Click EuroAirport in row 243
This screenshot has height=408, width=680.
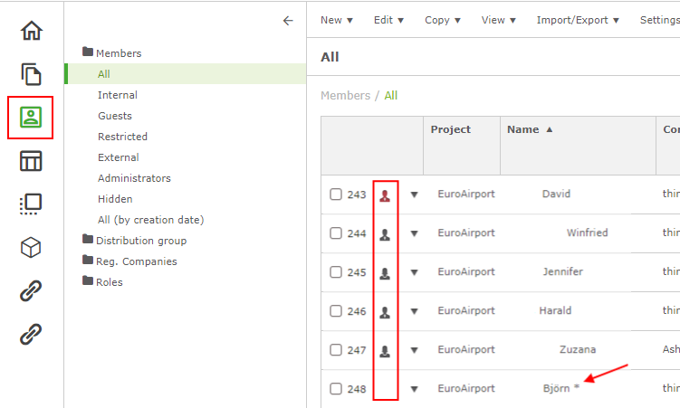click(x=466, y=194)
